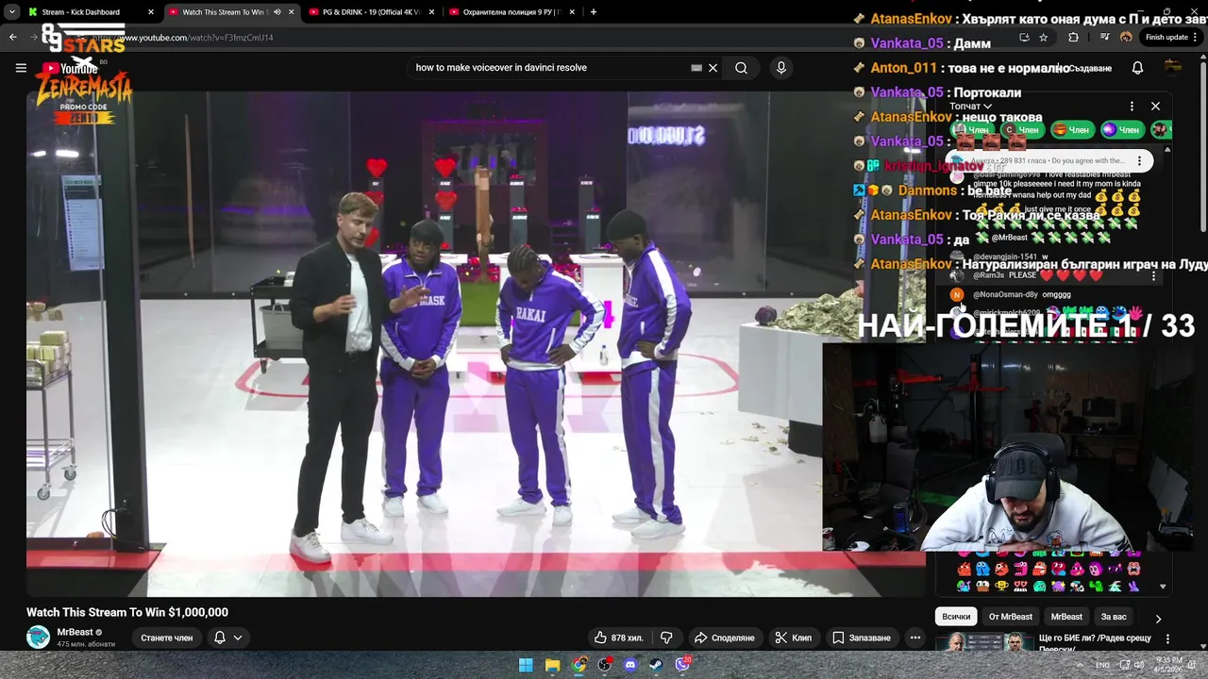Bookmark this page with the star icon

(1044, 38)
